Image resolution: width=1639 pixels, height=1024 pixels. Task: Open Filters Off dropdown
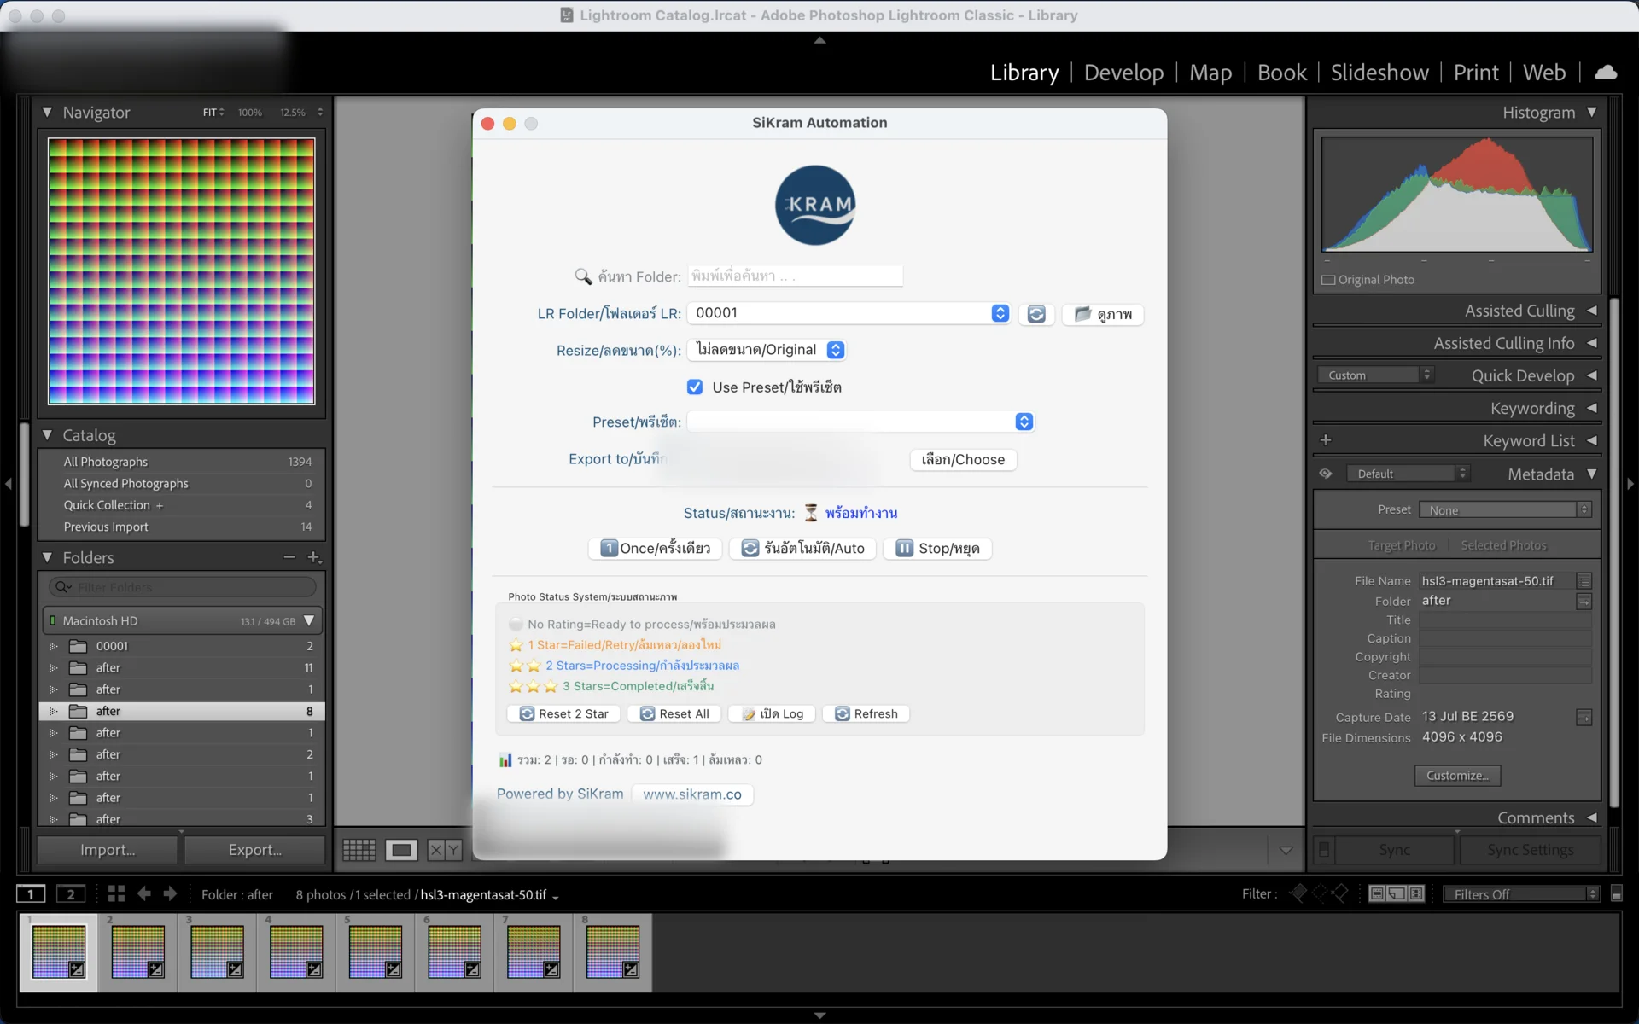click(1521, 894)
